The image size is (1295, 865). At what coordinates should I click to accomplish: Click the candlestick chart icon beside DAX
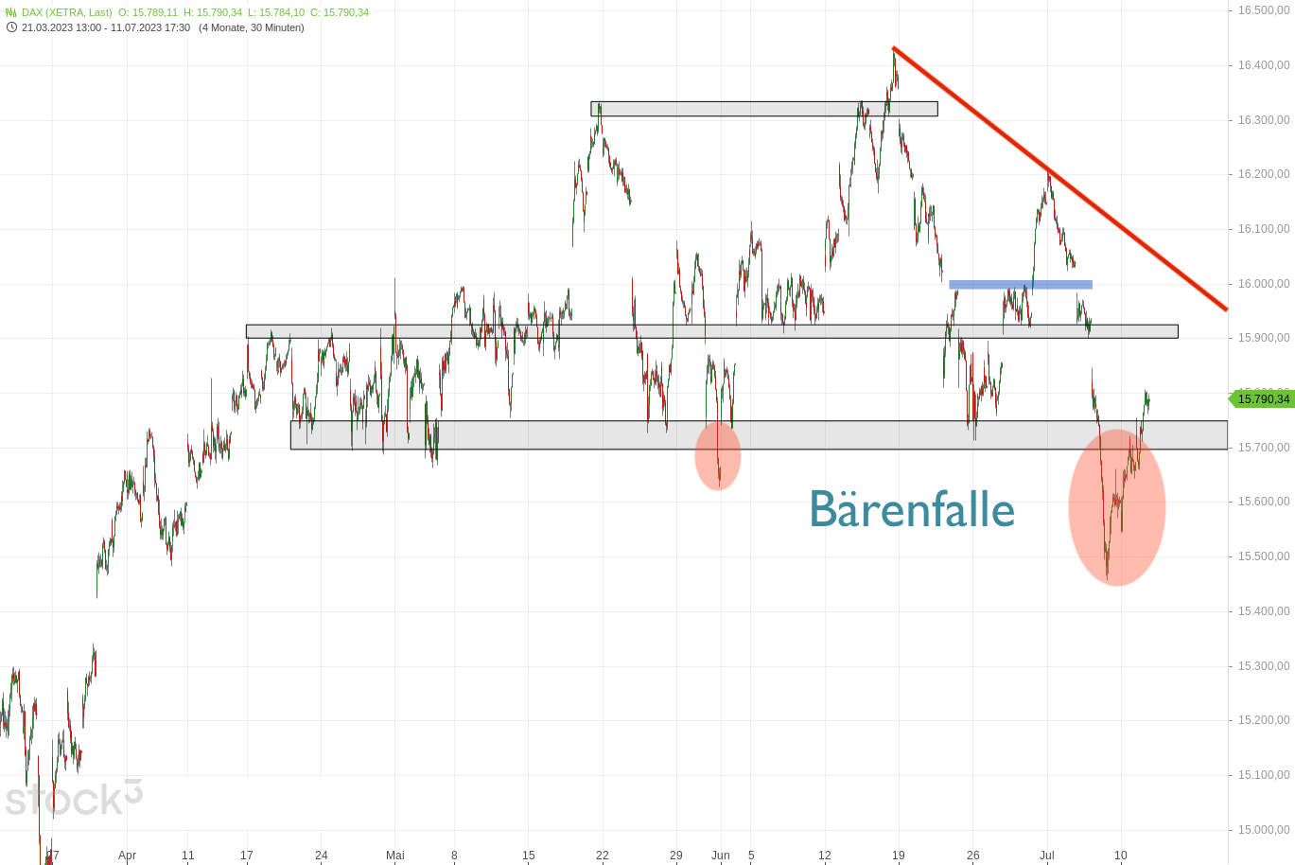click(x=11, y=12)
